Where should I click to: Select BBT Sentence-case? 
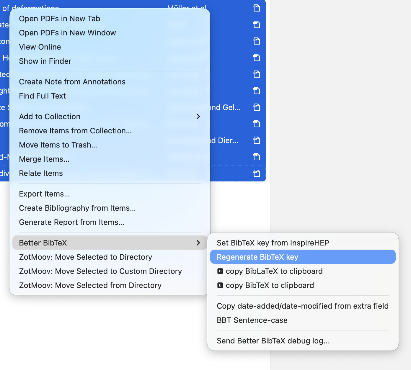tap(303, 320)
